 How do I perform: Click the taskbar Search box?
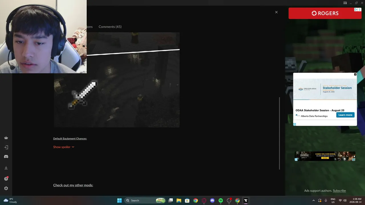coord(145,200)
